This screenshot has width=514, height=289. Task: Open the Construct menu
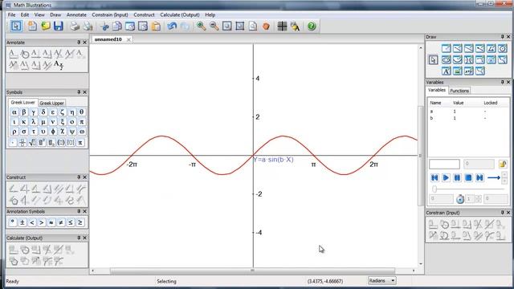pos(144,14)
